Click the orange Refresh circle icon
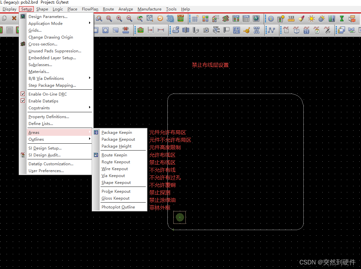 point(160,19)
